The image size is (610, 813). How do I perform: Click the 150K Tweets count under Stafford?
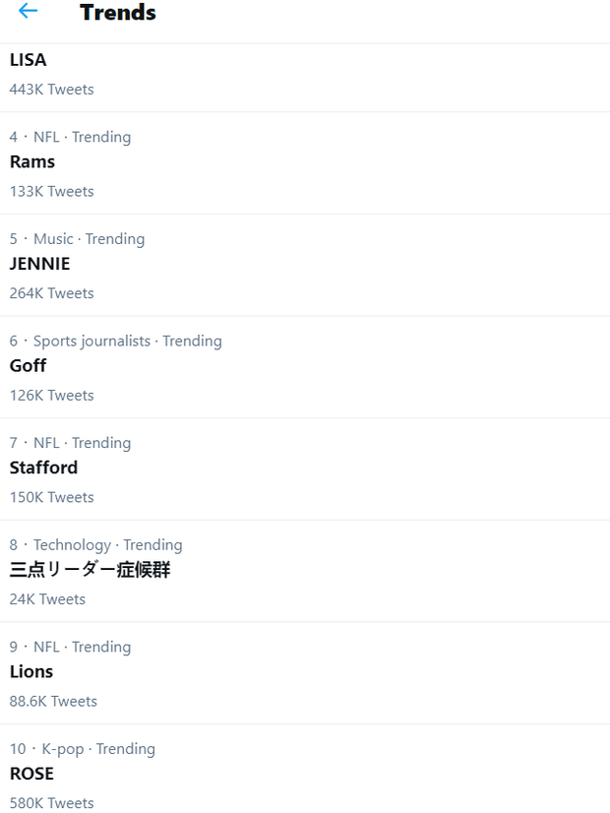(51, 498)
